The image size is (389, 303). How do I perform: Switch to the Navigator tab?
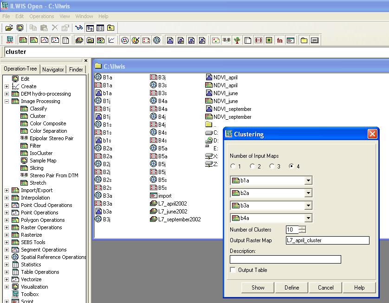click(53, 70)
